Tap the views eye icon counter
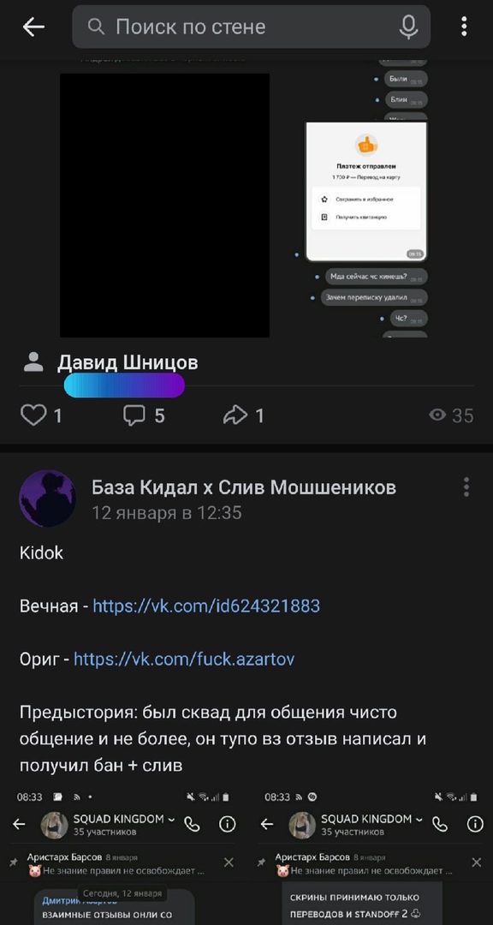Image resolution: width=493 pixels, height=925 pixels. [451, 416]
